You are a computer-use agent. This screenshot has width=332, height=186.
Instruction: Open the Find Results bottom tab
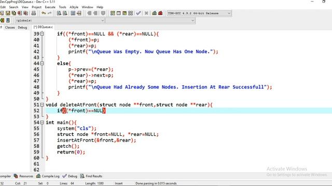(x=91, y=176)
